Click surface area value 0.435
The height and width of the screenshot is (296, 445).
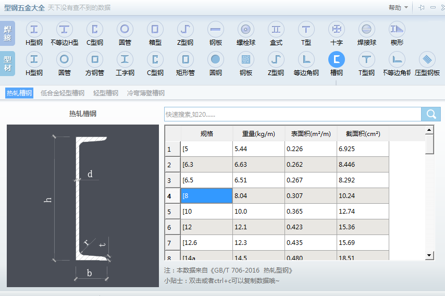coord(311,243)
